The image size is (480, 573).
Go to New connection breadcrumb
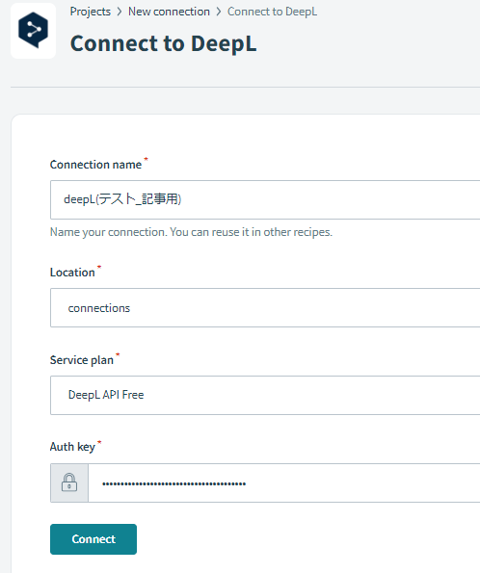pos(169,12)
